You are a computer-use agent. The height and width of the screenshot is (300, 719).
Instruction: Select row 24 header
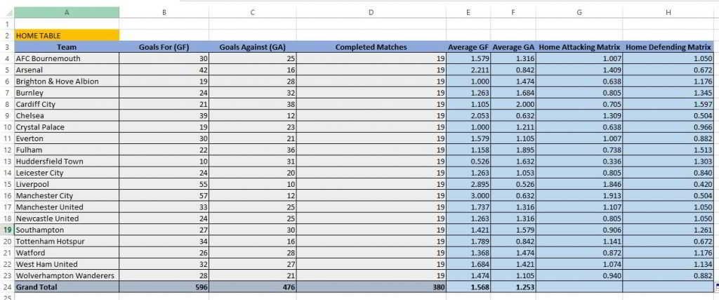click(7, 287)
